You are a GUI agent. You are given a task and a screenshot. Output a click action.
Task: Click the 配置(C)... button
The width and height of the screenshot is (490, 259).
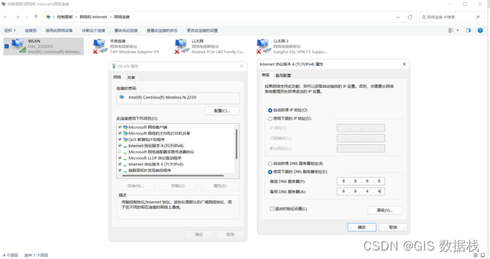coord(222,111)
